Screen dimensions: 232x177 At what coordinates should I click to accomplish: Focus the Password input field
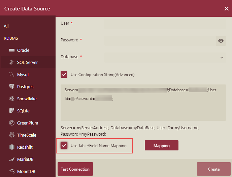click(160, 41)
